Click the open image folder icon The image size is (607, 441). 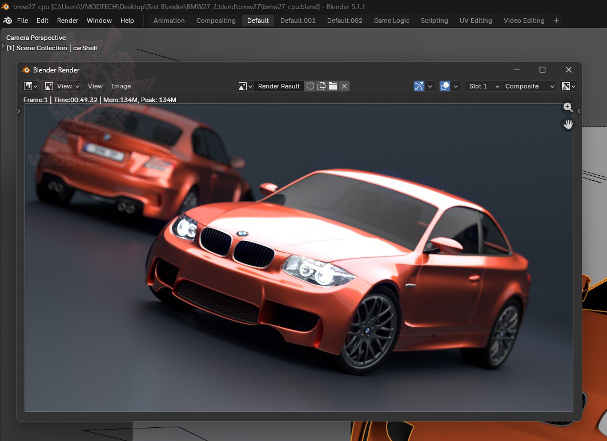332,86
